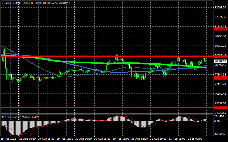The height and width of the screenshot is (142, 228).
Task: Click the MACD(12,26,9) indicator label
Action: pyautogui.click(x=12, y=117)
